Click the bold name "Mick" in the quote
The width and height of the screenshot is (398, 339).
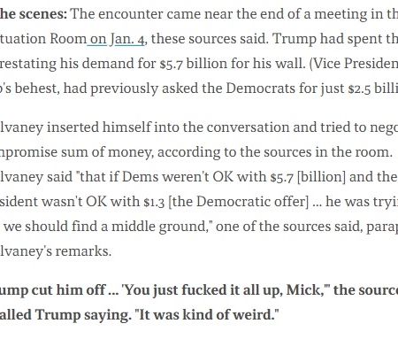[303, 290]
